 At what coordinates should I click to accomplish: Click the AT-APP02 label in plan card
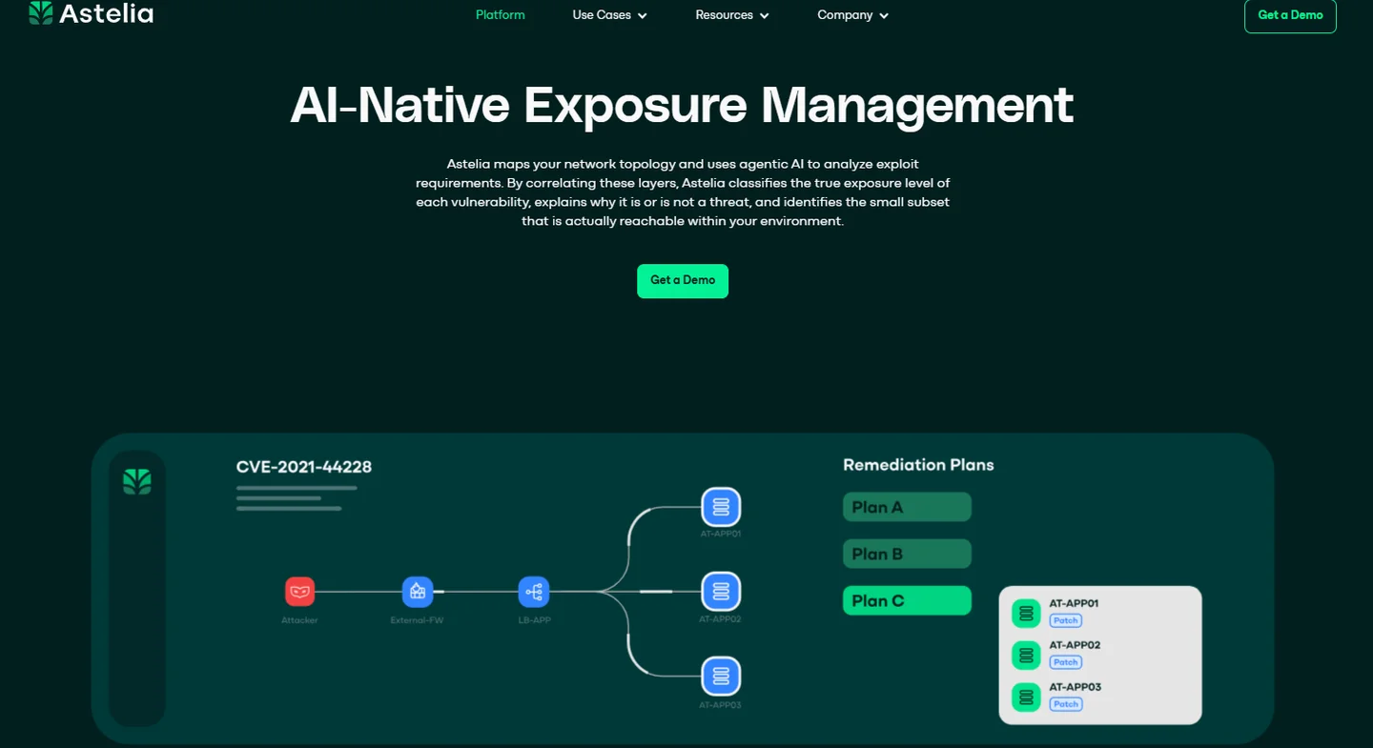click(x=1075, y=645)
